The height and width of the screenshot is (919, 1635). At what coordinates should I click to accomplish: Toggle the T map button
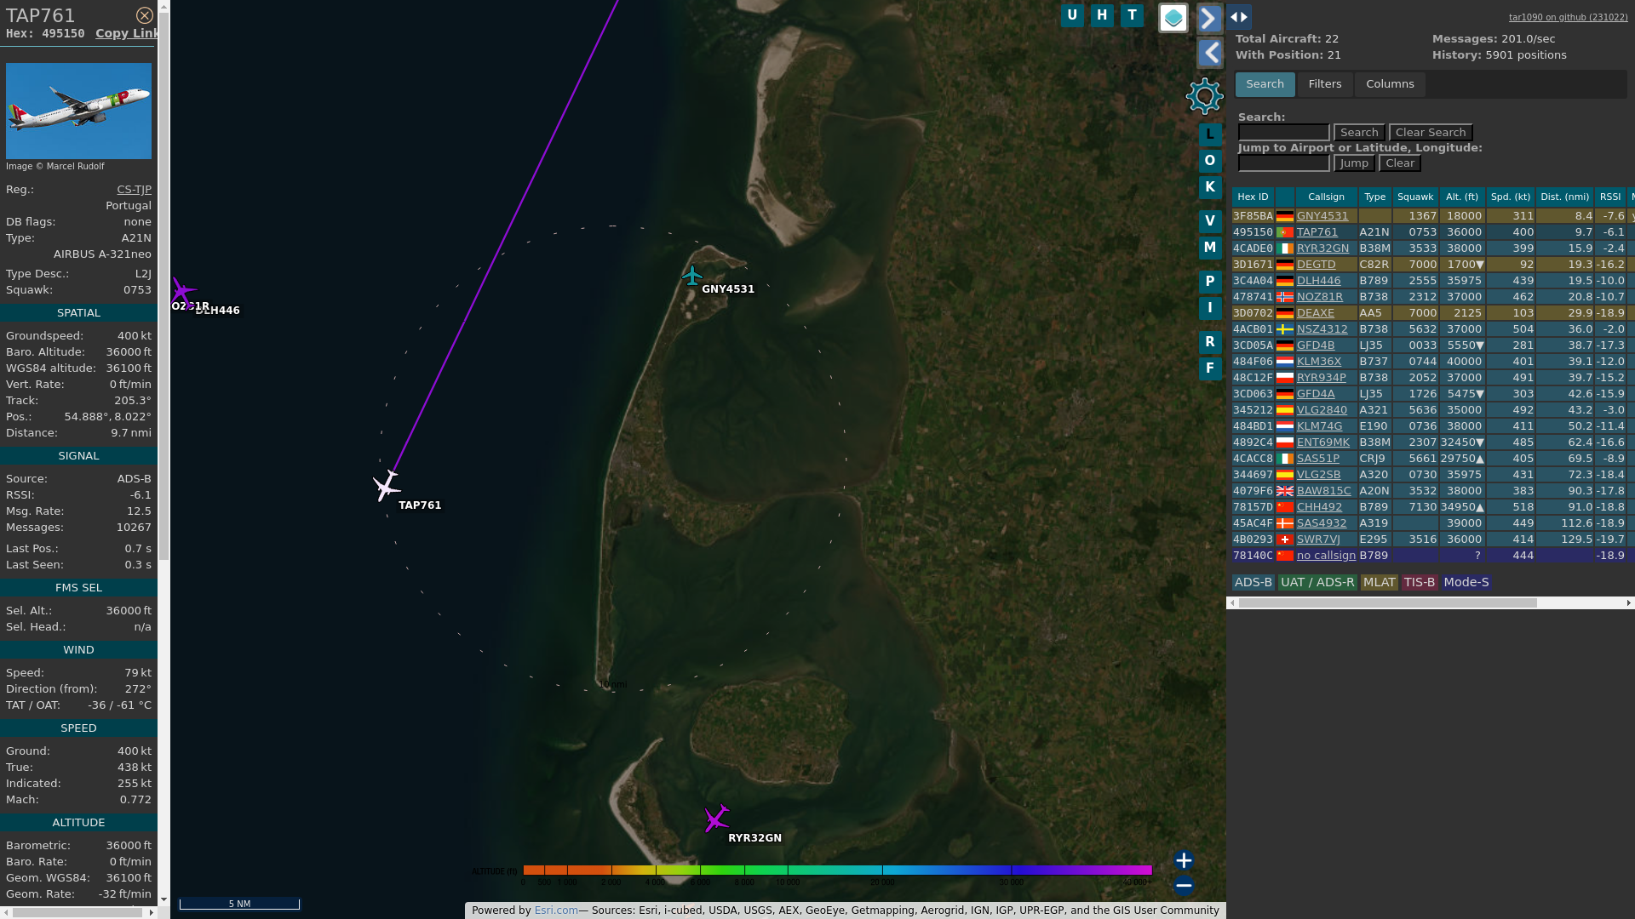[1132, 15]
